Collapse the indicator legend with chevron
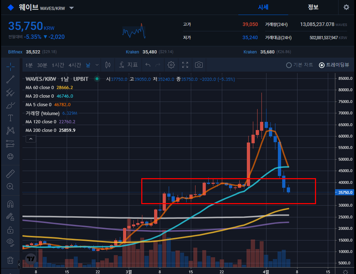 [x=31, y=139]
